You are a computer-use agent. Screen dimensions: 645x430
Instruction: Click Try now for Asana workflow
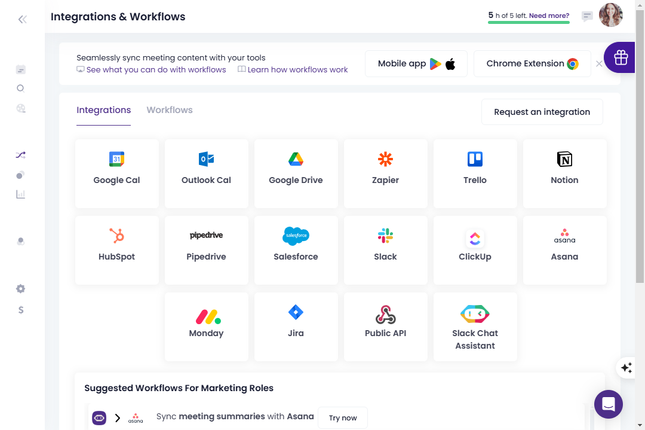[x=343, y=417]
